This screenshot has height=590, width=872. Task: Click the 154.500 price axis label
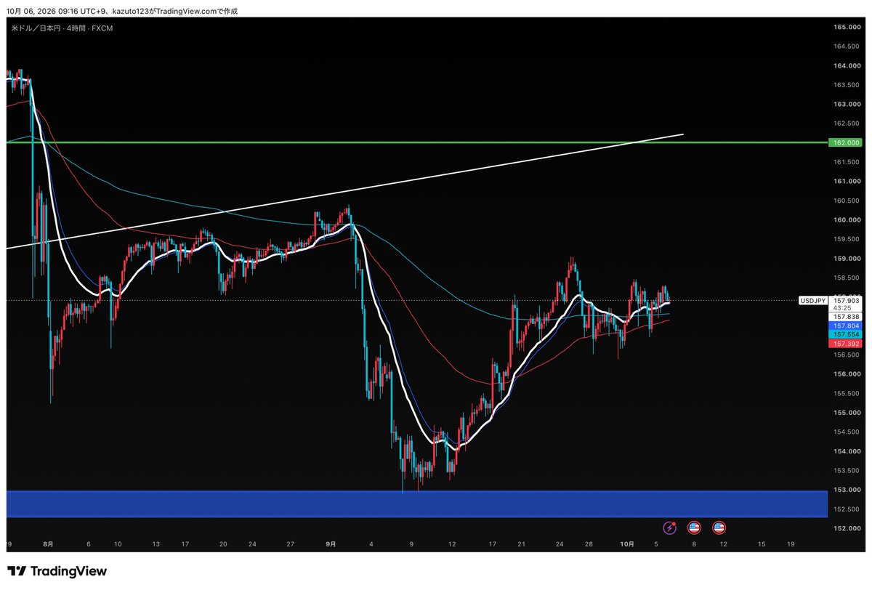[847, 432]
